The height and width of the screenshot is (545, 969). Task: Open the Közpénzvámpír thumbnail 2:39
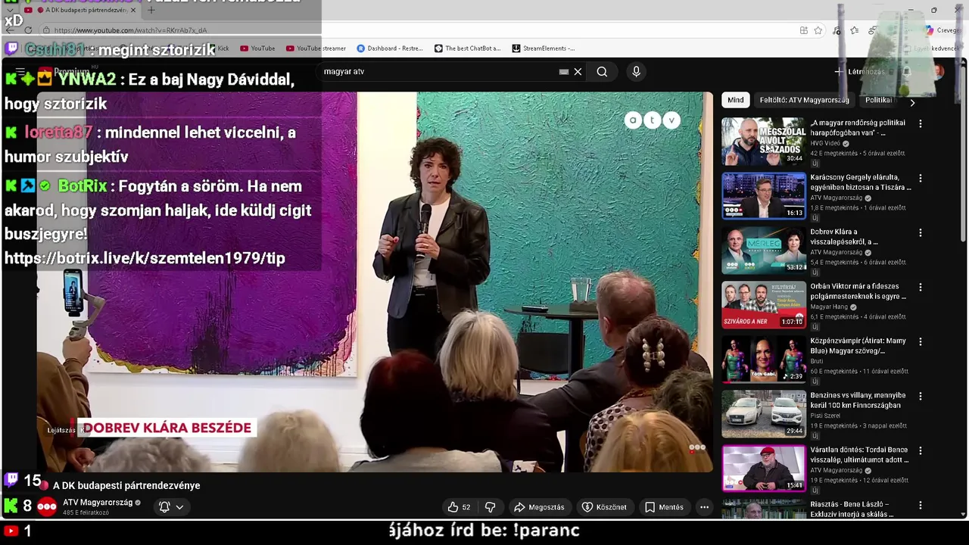(763, 359)
